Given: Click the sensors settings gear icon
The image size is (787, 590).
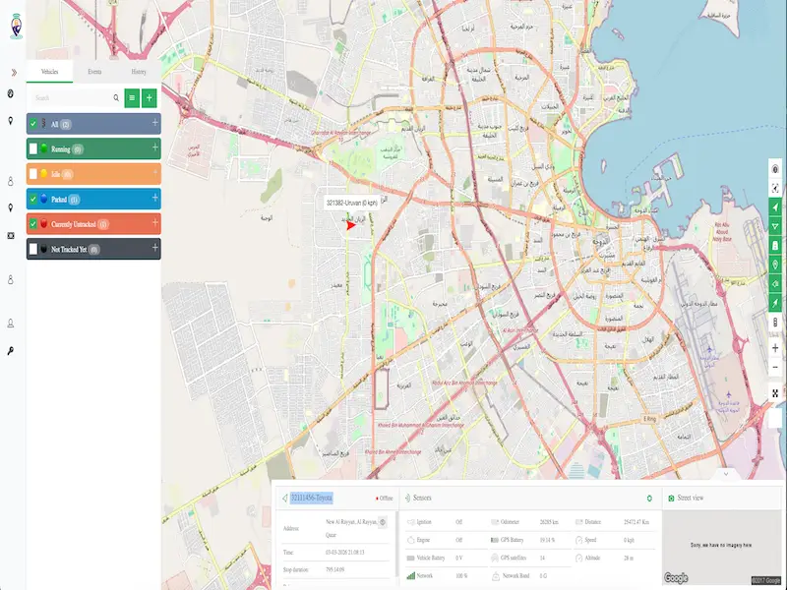Looking at the screenshot, I should pyautogui.click(x=649, y=499).
